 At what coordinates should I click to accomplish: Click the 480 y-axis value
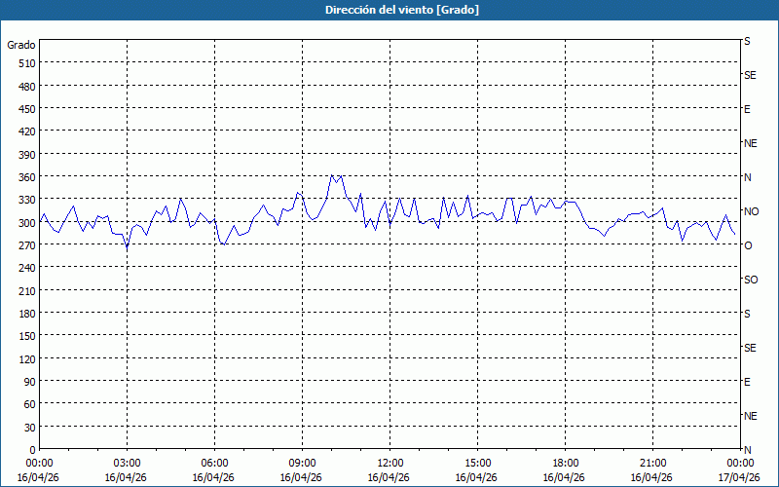[27, 87]
